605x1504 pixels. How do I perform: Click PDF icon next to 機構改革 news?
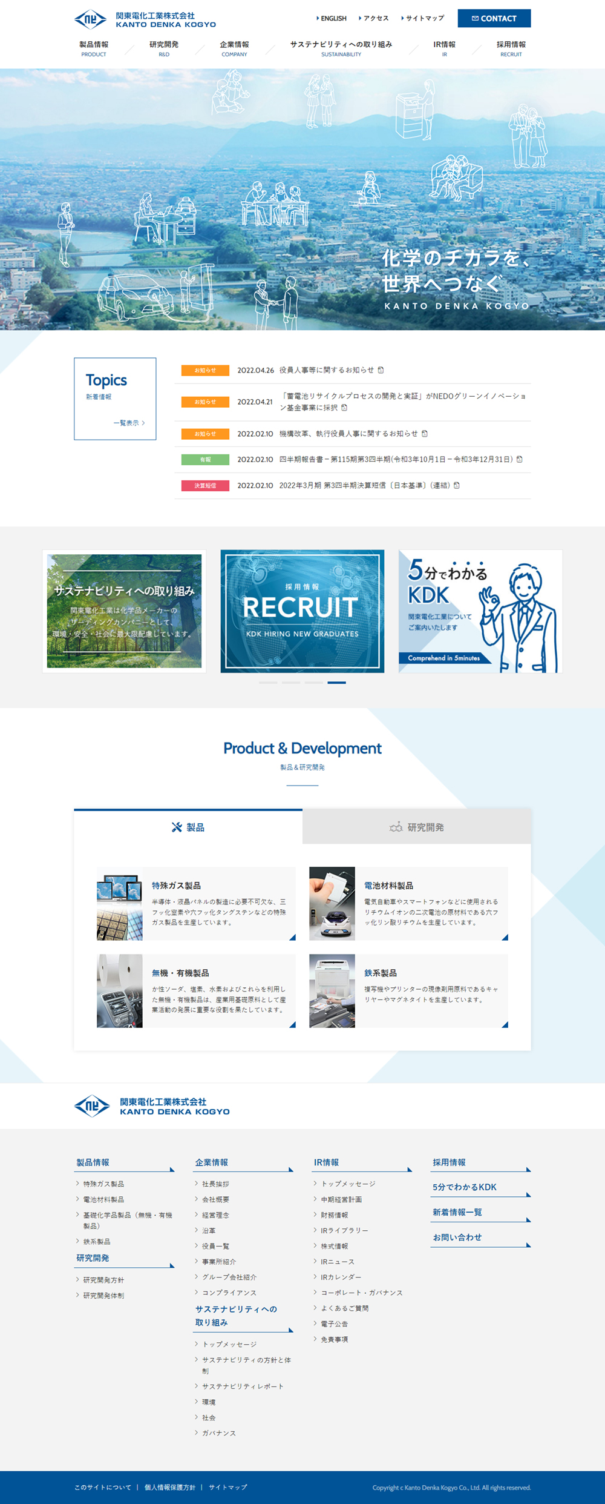tap(425, 434)
